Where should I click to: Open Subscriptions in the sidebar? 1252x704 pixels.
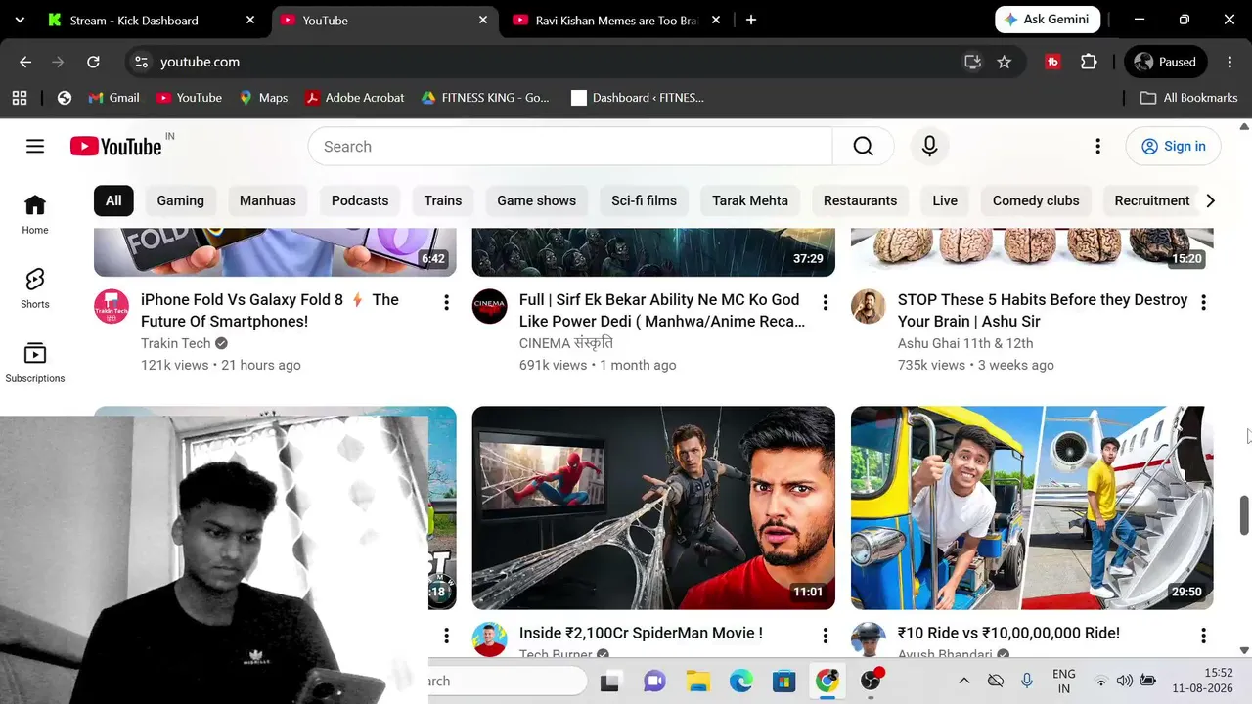tap(35, 363)
